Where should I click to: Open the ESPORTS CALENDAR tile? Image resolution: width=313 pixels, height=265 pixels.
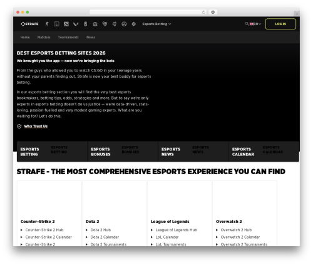264,152
